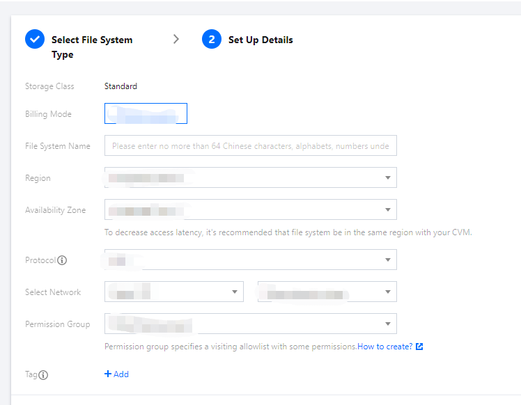Click the Set Up Details step label

click(x=260, y=40)
